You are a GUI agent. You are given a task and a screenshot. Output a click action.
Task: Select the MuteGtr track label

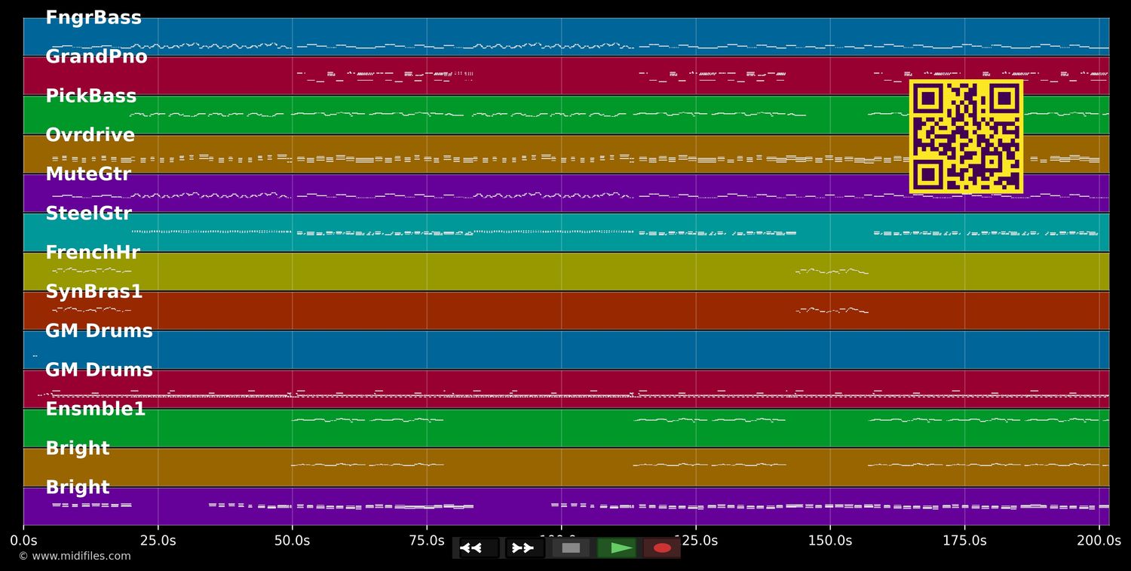click(x=88, y=174)
